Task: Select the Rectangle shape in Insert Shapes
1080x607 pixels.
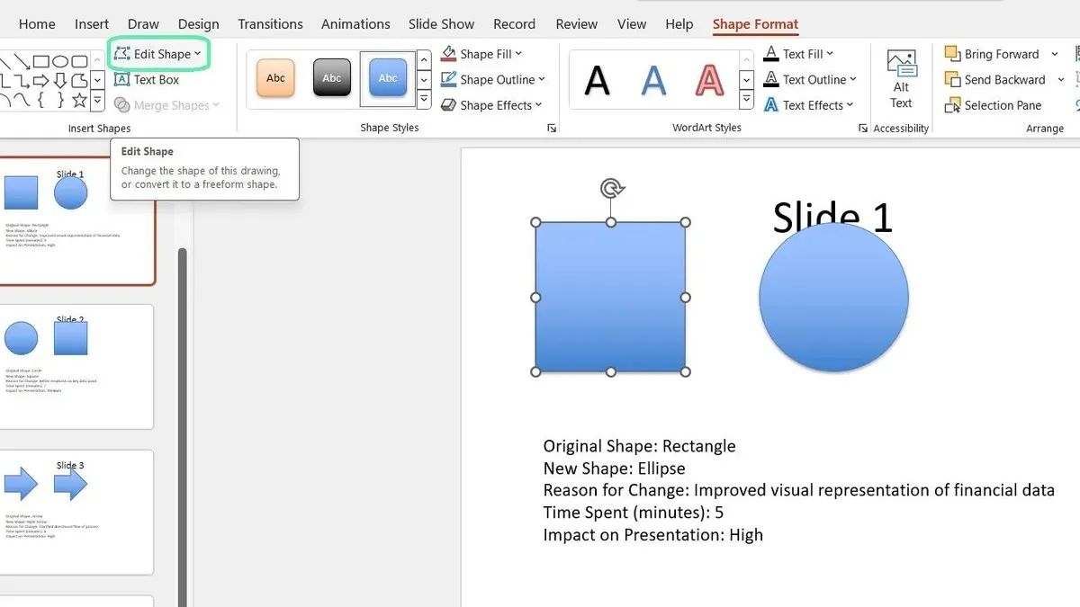Action: pyautogui.click(x=41, y=61)
